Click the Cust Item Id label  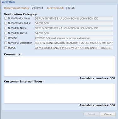click(x=55, y=8)
